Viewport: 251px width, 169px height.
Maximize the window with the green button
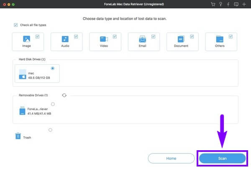point(13,5)
